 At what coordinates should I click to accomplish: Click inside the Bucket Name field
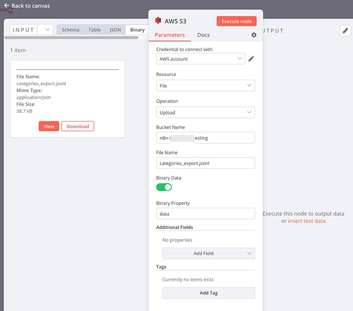[205, 137]
